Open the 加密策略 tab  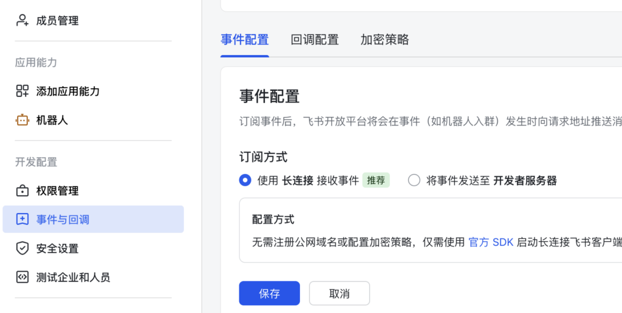point(384,40)
